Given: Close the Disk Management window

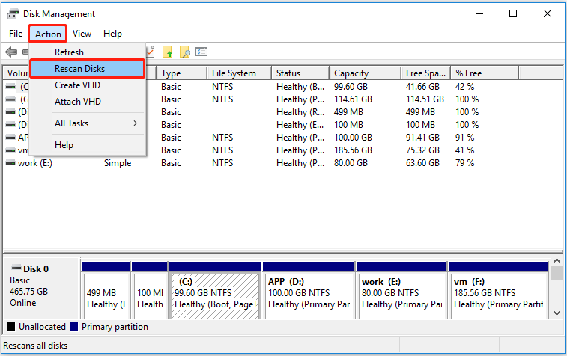Looking at the screenshot, I should click(x=547, y=13).
